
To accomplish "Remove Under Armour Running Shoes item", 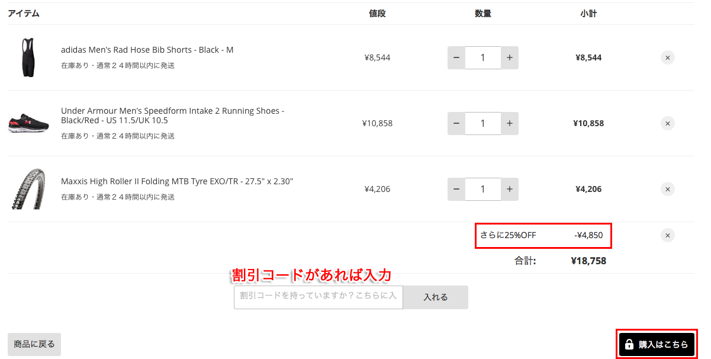I will [667, 123].
